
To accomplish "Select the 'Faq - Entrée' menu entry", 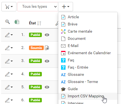I will pos(88,67).
